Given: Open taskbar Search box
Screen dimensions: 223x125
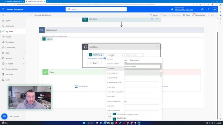Looking at the screenshot, I should coord(91,123).
